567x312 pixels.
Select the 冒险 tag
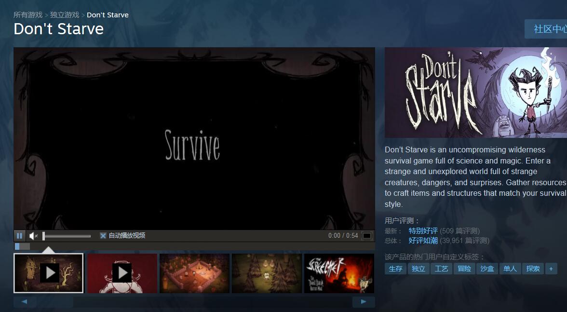[x=464, y=269]
